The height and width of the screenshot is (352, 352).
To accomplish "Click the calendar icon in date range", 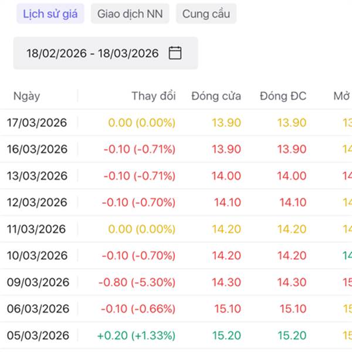I will pyautogui.click(x=175, y=53).
